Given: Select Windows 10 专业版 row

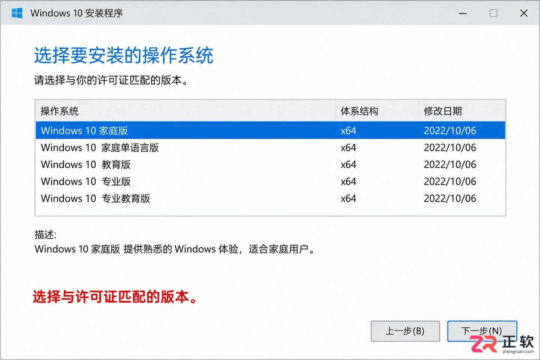Looking at the screenshot, I should pyautogui.click(x=270, y=181).
